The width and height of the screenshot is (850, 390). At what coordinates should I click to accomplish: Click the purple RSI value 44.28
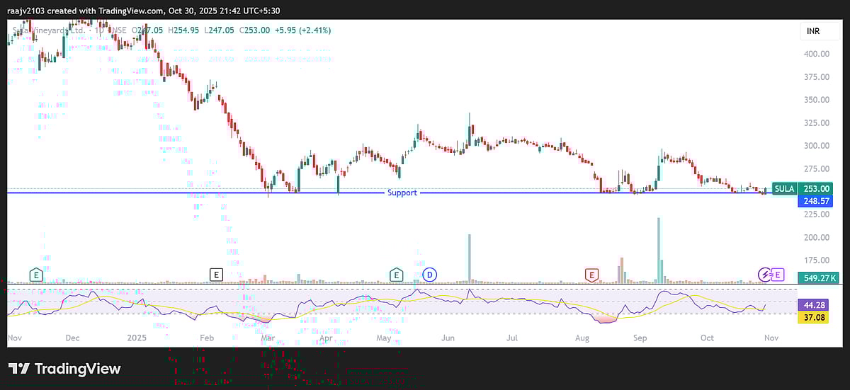pos(814,305)
